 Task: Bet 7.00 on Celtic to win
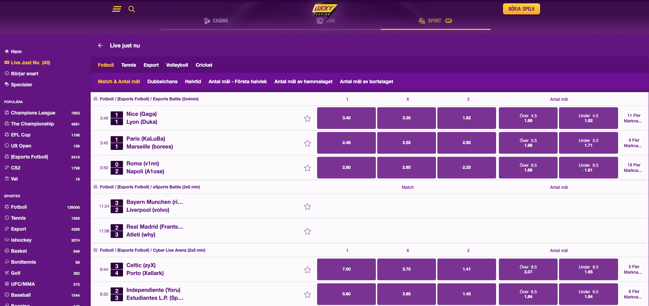click(x=346, y=269)
